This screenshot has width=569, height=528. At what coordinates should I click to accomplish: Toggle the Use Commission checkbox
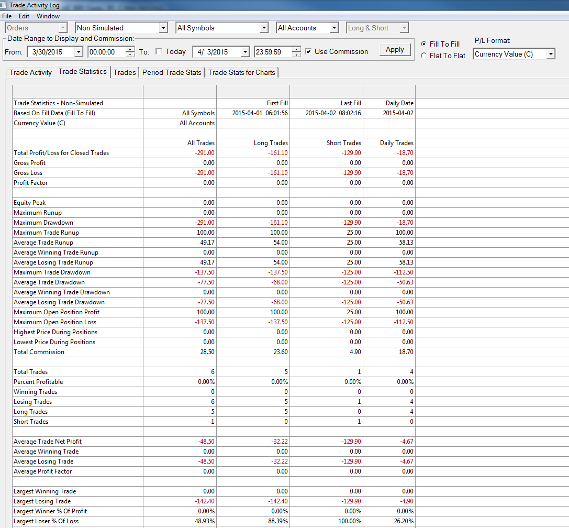pyautogui.click(x=308, y=51)
